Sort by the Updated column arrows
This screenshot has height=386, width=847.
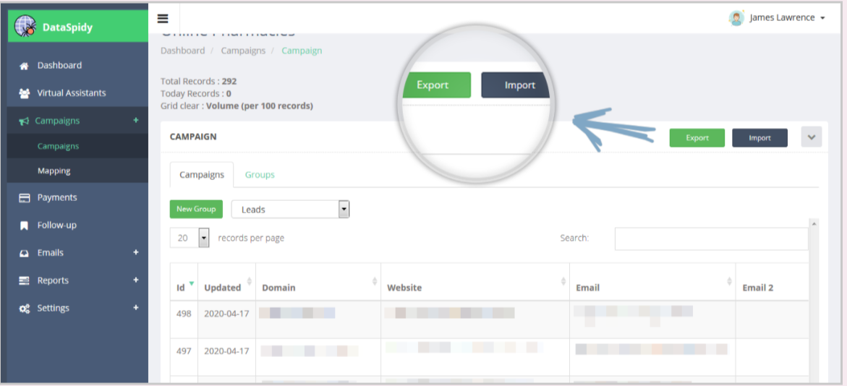pyautogui.click(x=249, y=281)
